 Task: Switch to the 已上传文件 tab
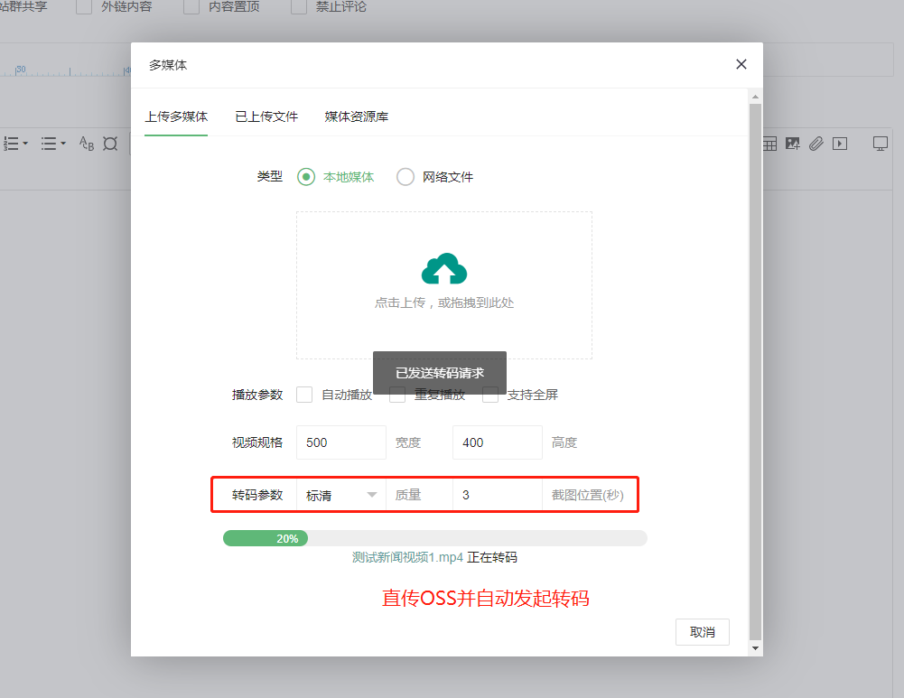[x=266, y=117]
